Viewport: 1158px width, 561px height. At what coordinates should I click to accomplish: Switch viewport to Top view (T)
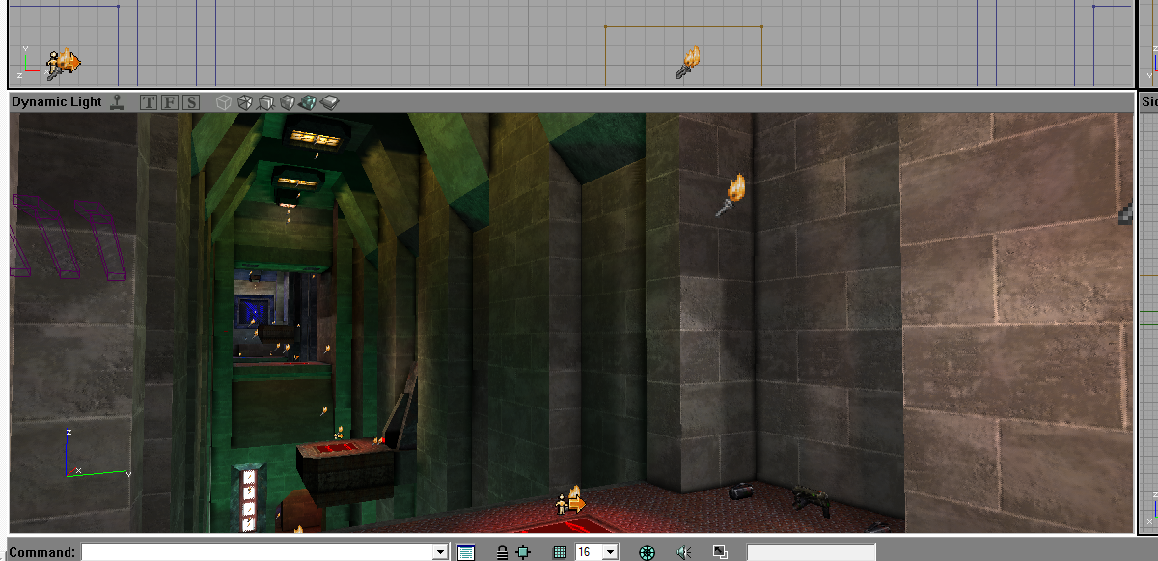pyautogui.click(x=149, y=101)
